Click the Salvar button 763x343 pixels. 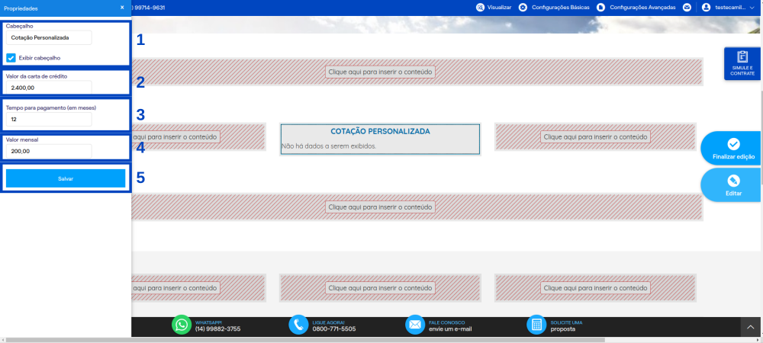(x=66, y=179)
